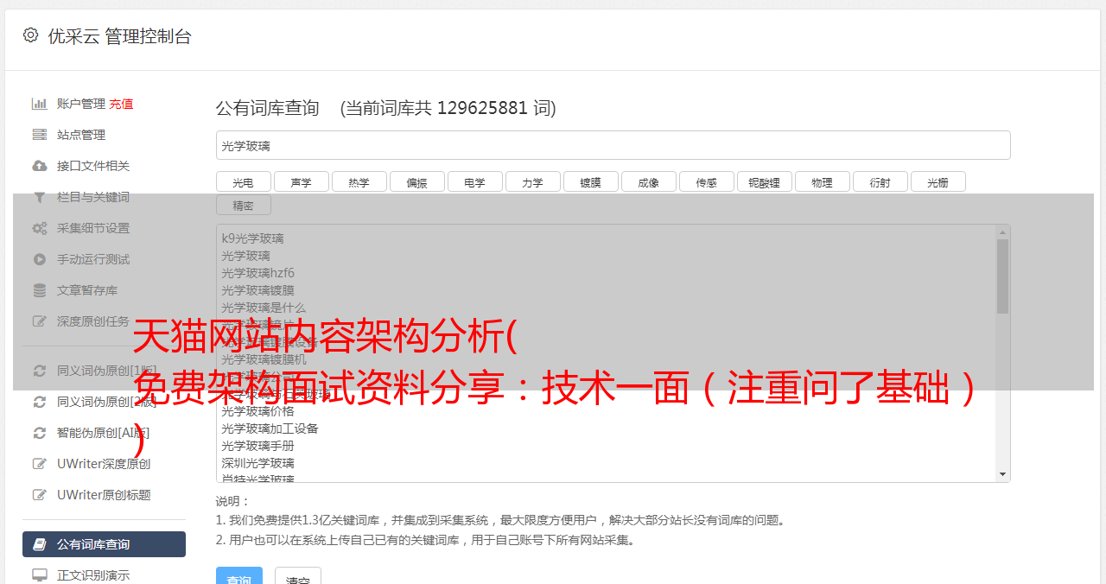Select the 热学 tag button
Screen dimensions: 1106x584
coord(359,181)
